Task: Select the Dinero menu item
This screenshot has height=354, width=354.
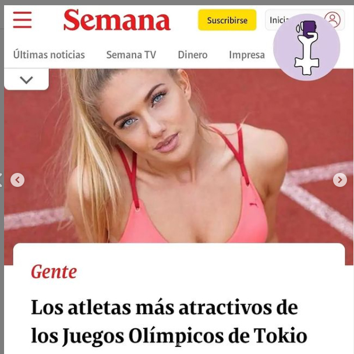Action: point(193,55)
